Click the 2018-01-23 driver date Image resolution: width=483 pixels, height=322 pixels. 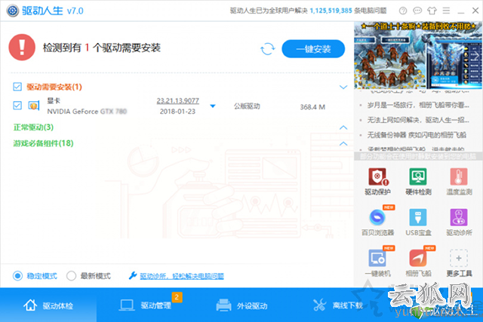178,112
